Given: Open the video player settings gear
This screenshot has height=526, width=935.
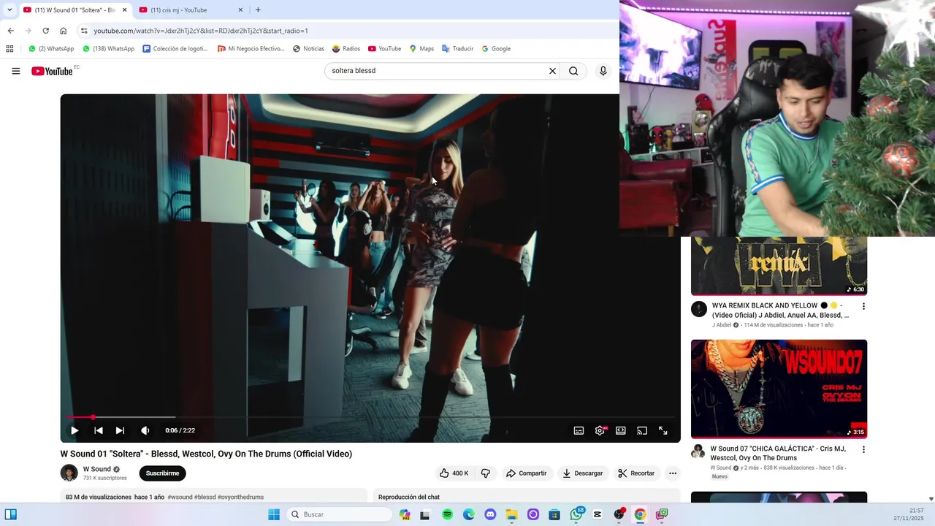Looking at the screenshot, I should [x=600, y=430].
